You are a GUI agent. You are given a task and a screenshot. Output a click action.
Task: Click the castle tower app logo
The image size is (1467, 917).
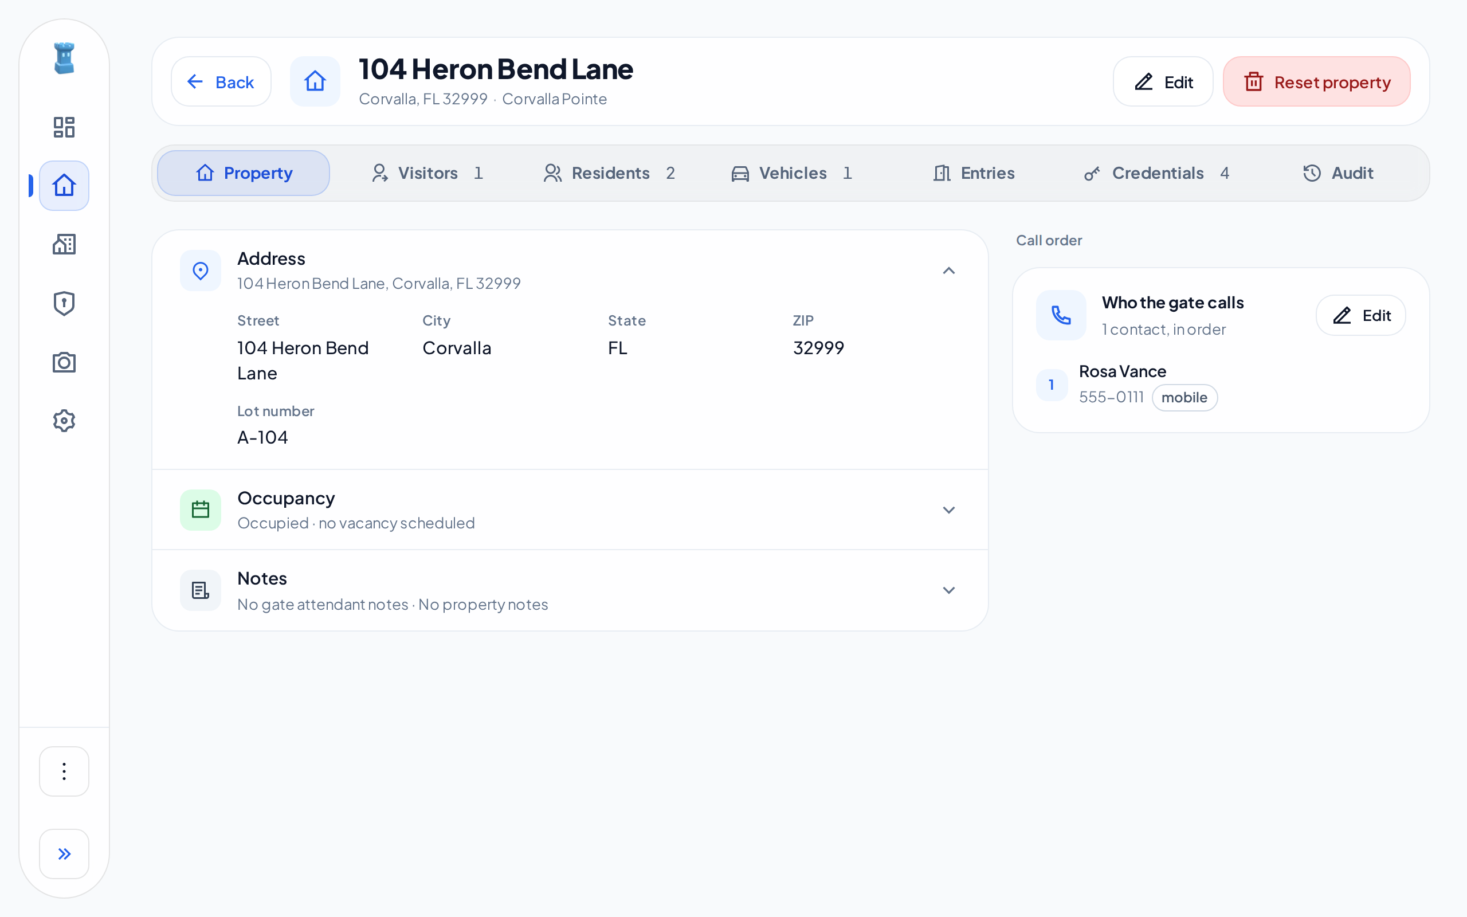(64, 59)
